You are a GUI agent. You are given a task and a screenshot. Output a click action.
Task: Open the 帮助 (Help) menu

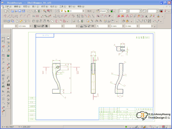[81, 6]
